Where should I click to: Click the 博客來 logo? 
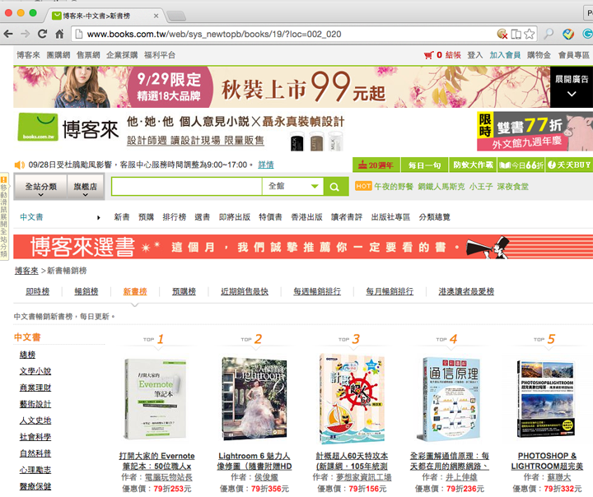[68, 128]
